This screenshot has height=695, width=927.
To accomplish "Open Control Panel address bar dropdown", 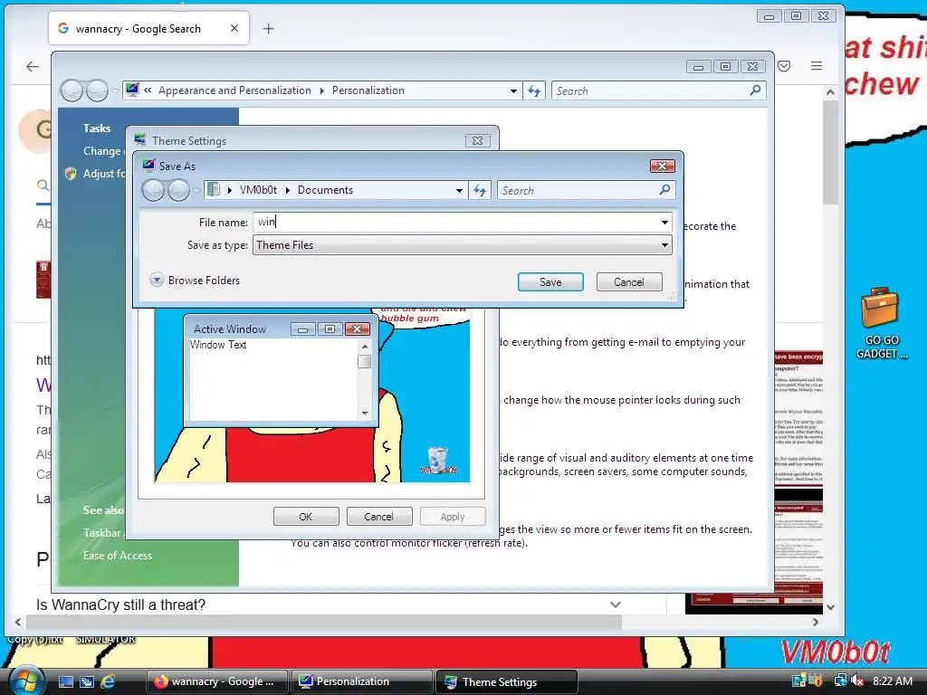I will pos(513,91).
